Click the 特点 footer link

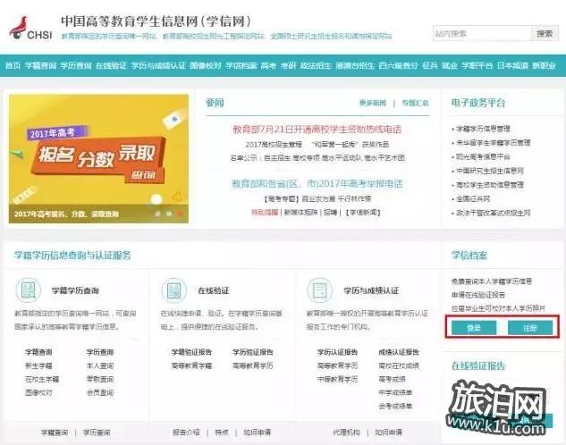click(221, 432)
